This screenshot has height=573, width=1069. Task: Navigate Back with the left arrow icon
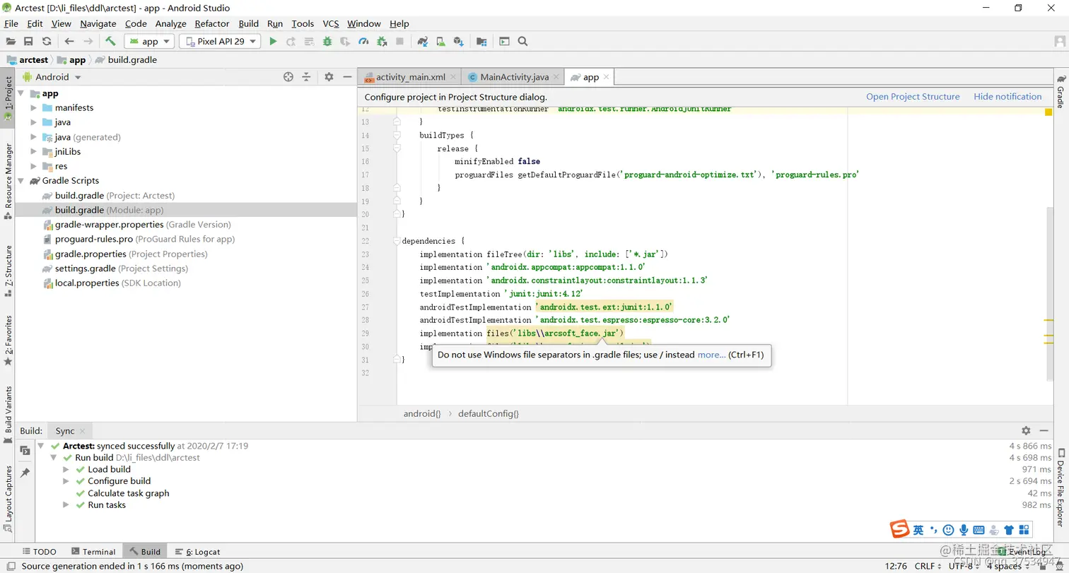pyautogui.click(x=69, y=42)
